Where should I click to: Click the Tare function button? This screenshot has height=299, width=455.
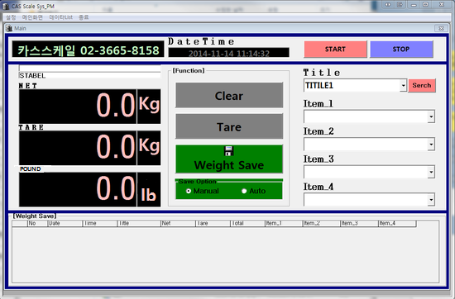click(229, 126)
